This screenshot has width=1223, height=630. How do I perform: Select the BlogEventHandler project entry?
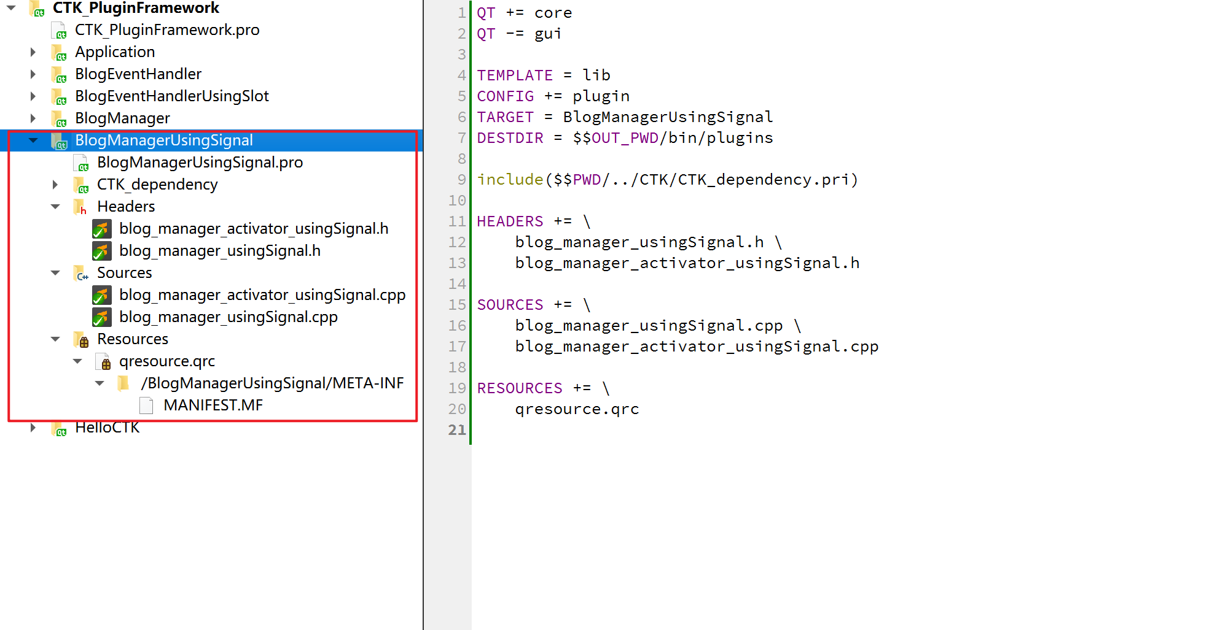tap(138, 74)
